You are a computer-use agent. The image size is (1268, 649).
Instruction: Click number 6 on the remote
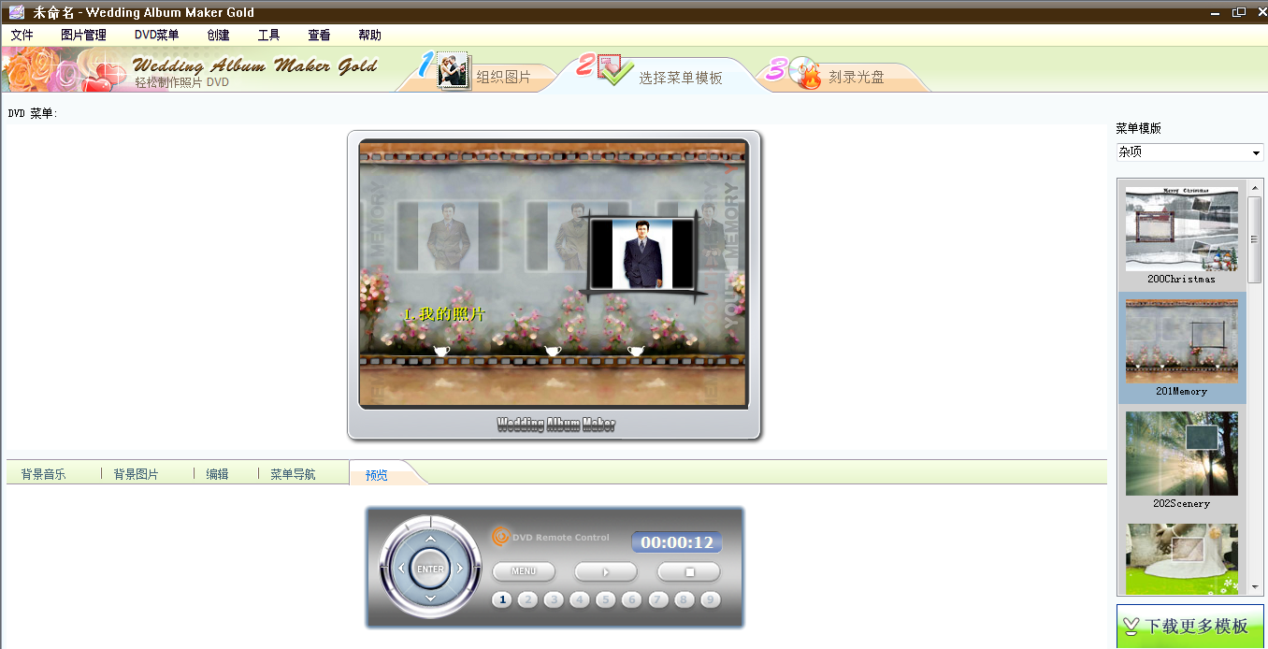click(x=632, y=599)
